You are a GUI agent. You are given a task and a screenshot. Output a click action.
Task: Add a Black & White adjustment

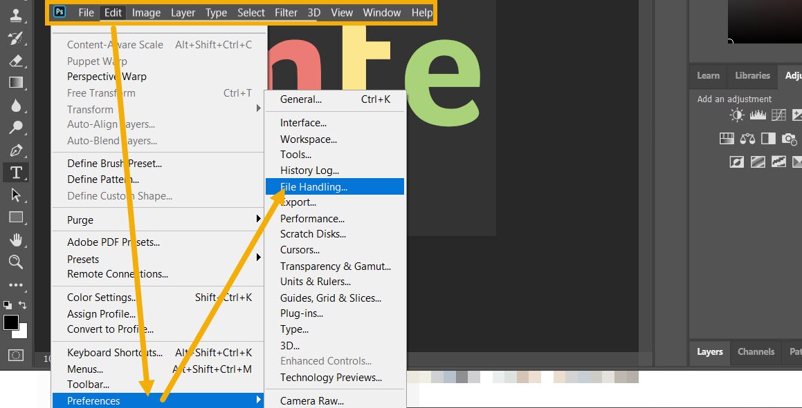(x=768, y=138)
